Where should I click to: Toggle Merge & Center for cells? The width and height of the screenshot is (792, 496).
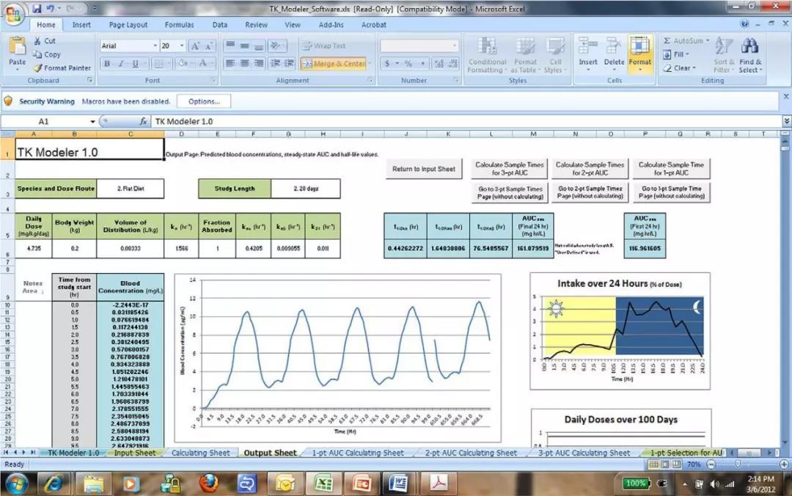tap(334, 64)
